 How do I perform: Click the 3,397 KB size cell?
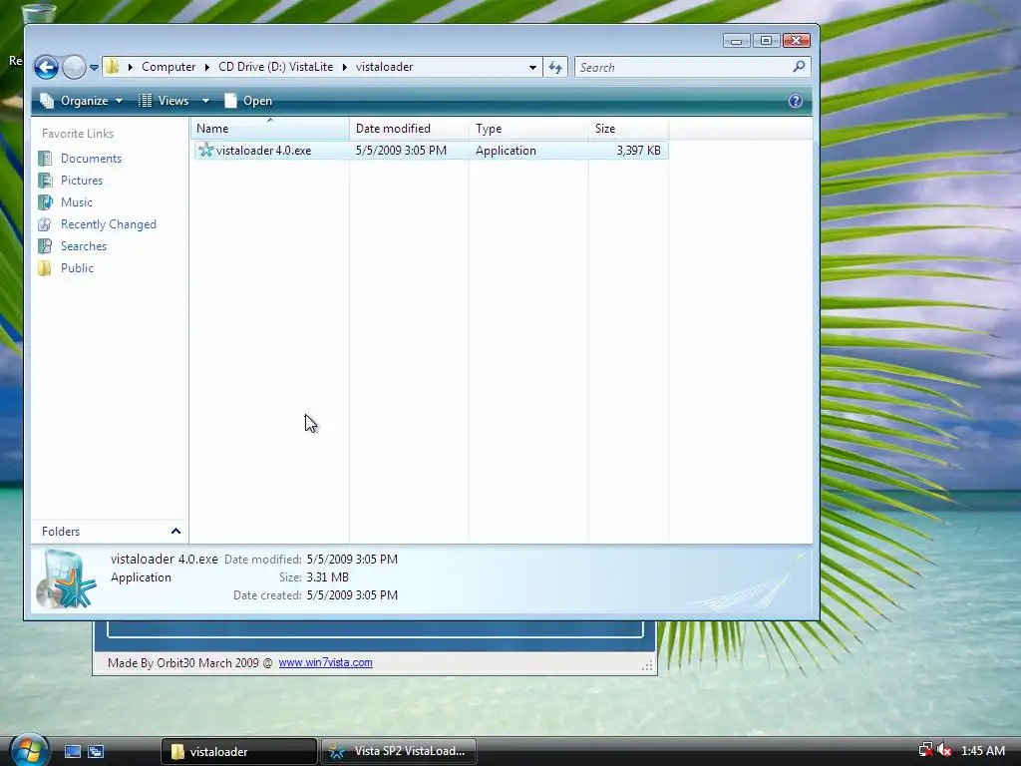[639, 151]
